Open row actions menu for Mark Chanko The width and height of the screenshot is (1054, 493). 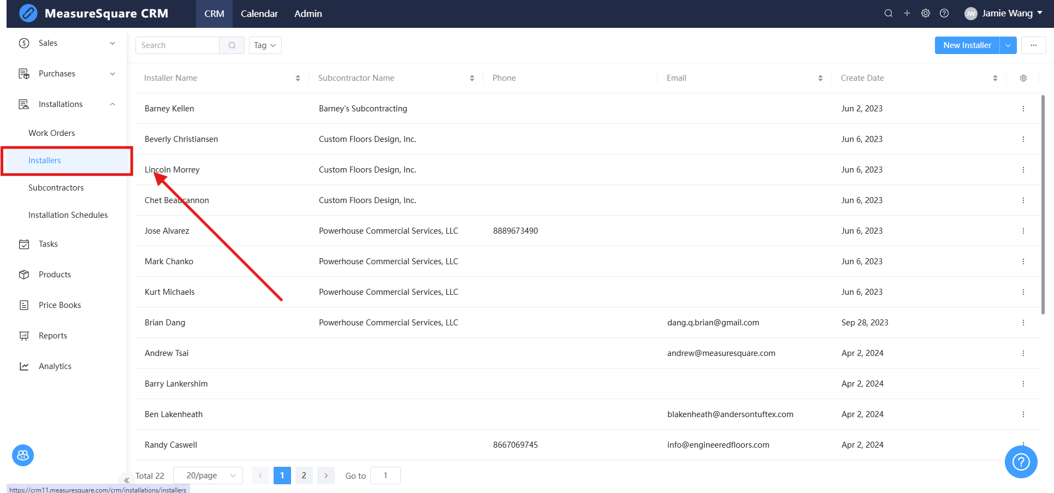pyautogui.click(x=1023, y=262)
